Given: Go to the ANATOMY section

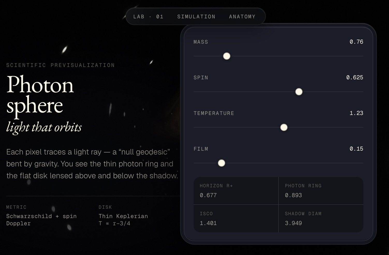Looking at the screenshot, I should [x=242, y=17].
